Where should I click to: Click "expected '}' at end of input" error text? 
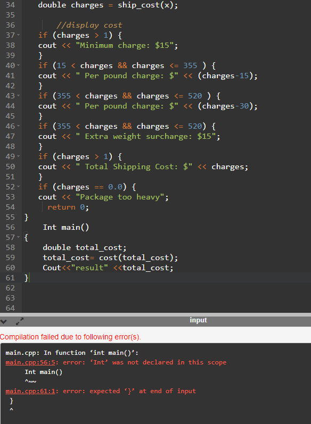click(143, 391)
